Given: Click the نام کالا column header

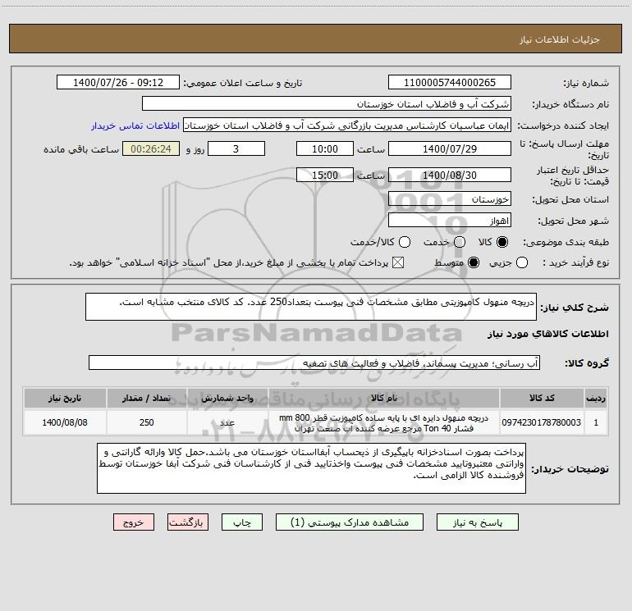Looking at the screenshot, I should coord(384,398).
